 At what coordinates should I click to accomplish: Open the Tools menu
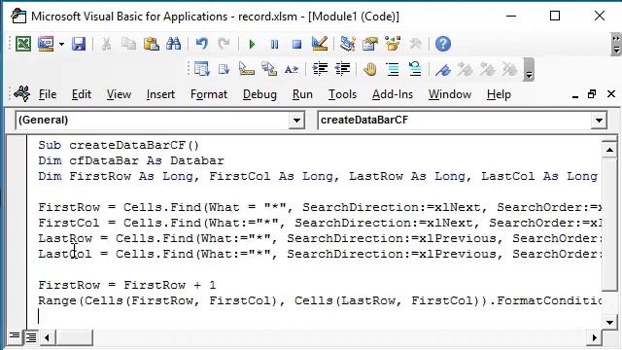click(342, 94)
